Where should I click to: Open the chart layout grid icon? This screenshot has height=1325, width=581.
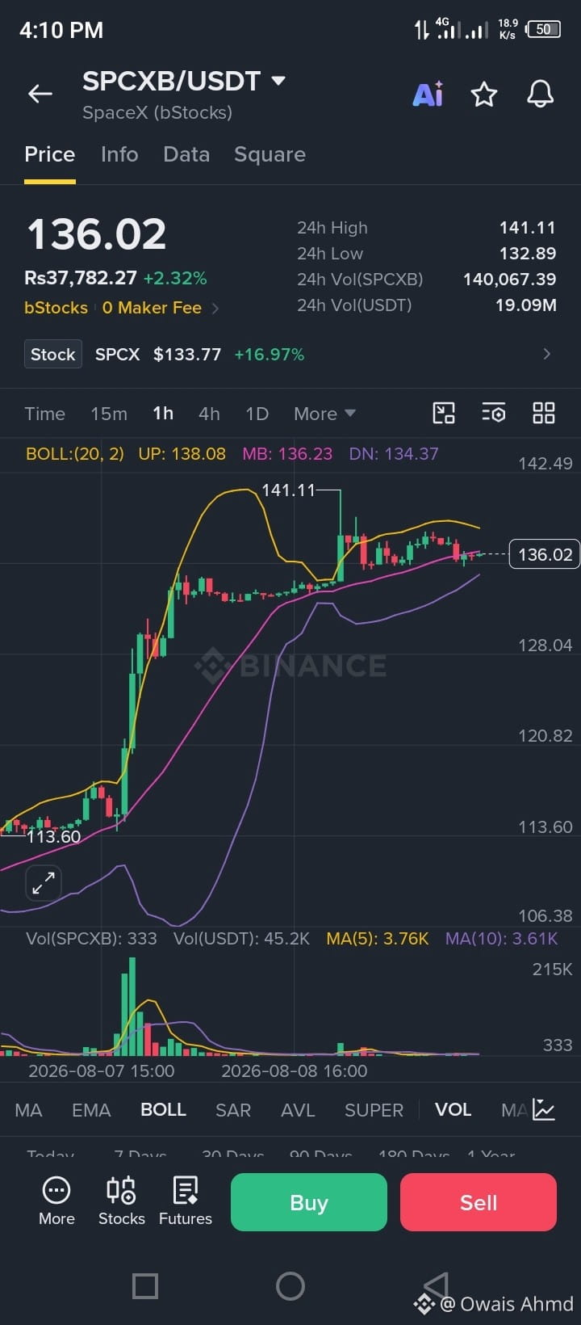click(544, 413)
